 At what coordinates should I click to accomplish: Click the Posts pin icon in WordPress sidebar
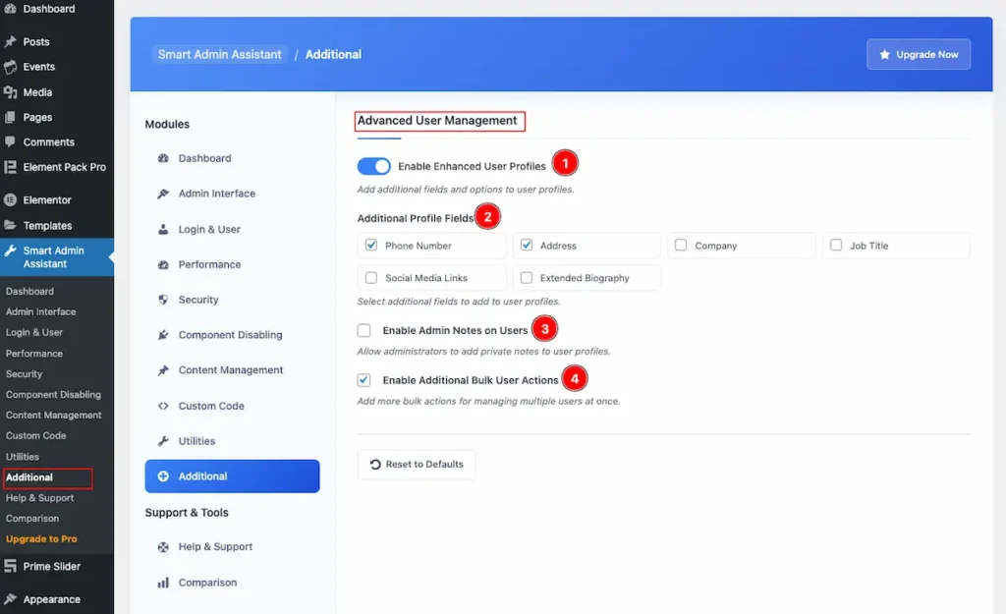pos(10,41)
